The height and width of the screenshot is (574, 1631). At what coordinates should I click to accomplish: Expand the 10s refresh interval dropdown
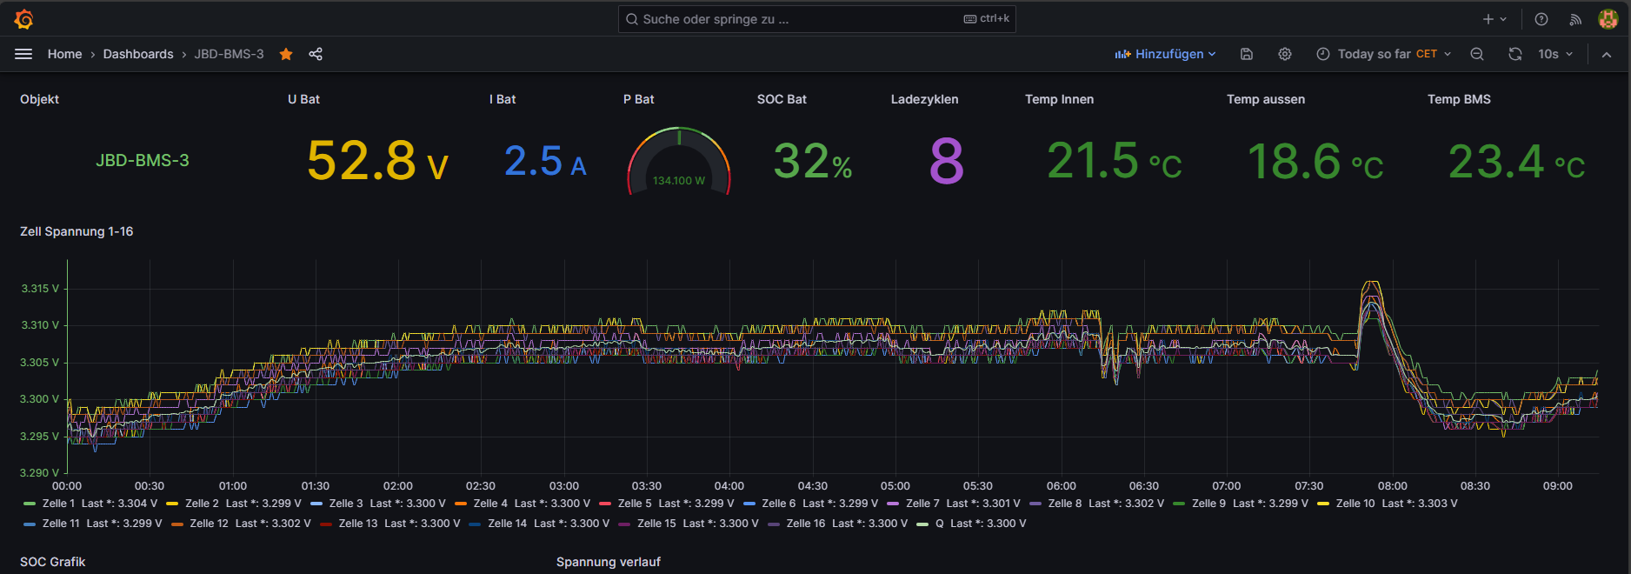1555,54
